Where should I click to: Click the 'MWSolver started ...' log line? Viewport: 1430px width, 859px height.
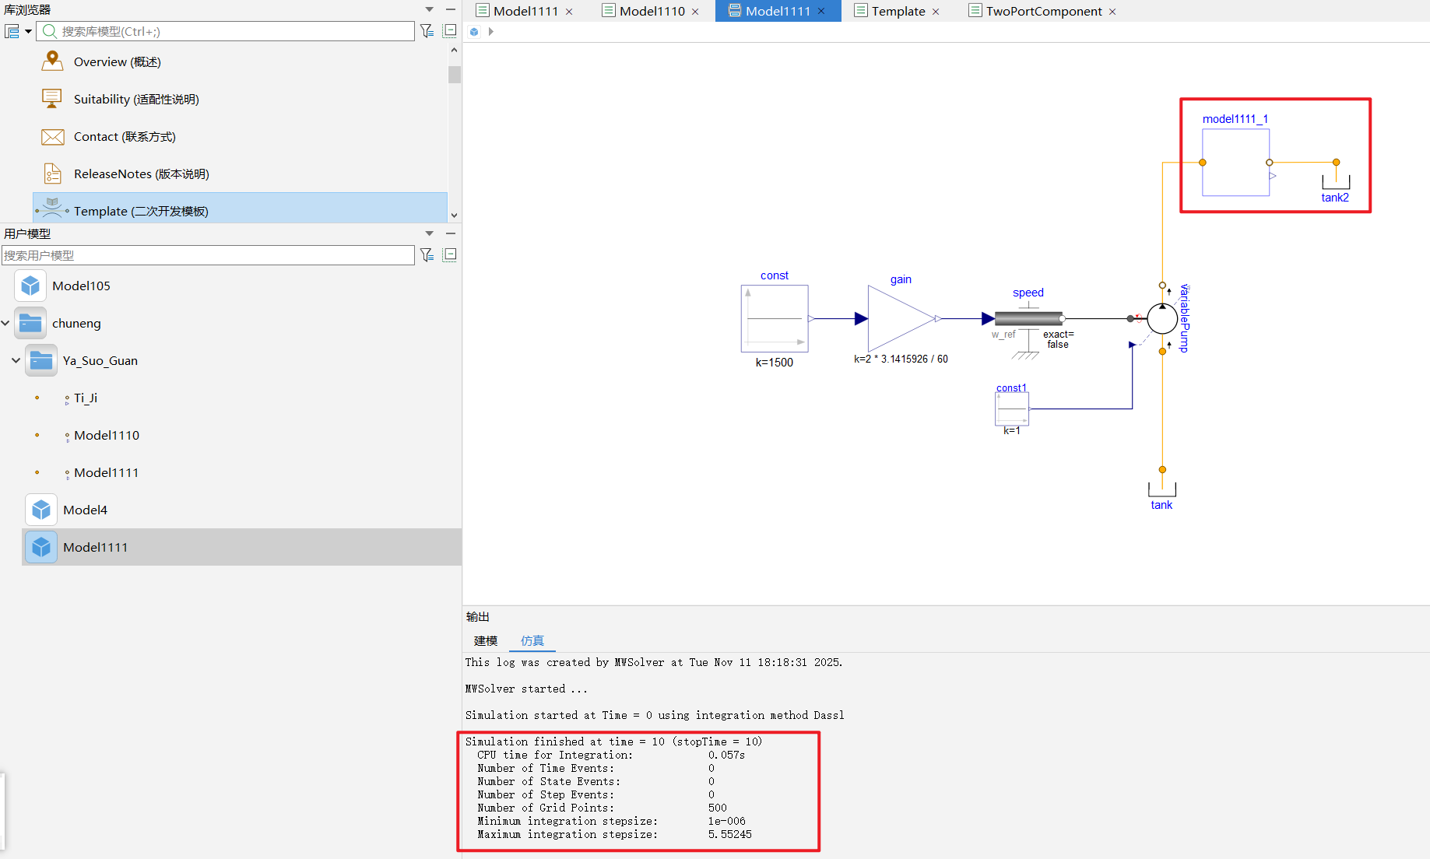[526, 689]
